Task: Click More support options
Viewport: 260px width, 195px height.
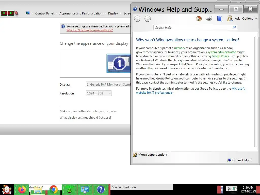Action: coord(150,155)
